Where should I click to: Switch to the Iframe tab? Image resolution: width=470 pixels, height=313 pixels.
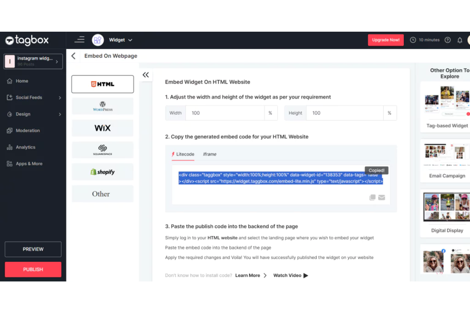(x=210, y=154)
